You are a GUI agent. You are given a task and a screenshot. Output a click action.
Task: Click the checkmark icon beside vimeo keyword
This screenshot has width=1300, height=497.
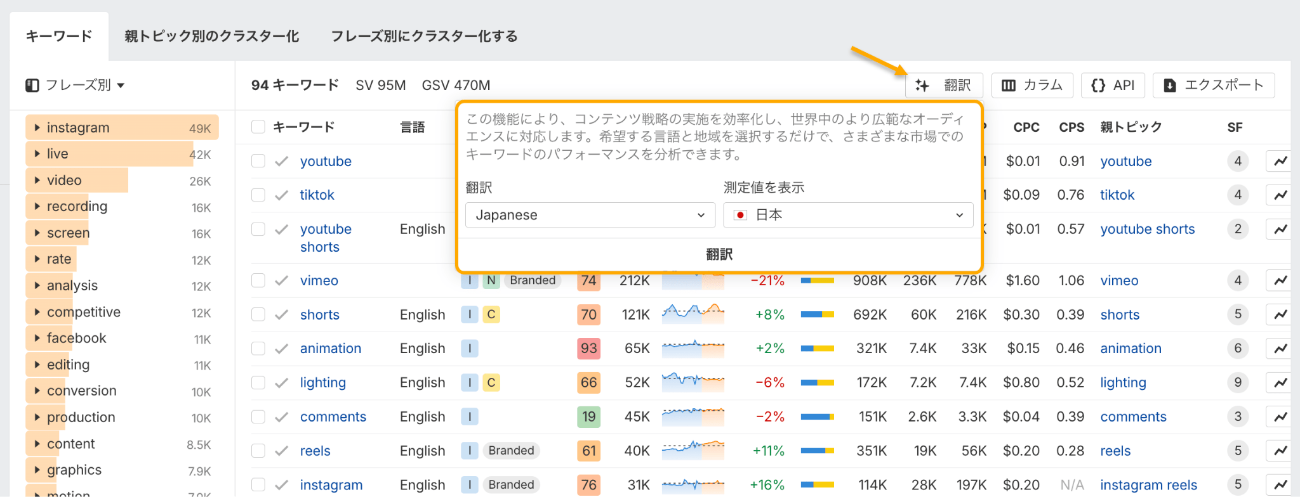(282, 280)
